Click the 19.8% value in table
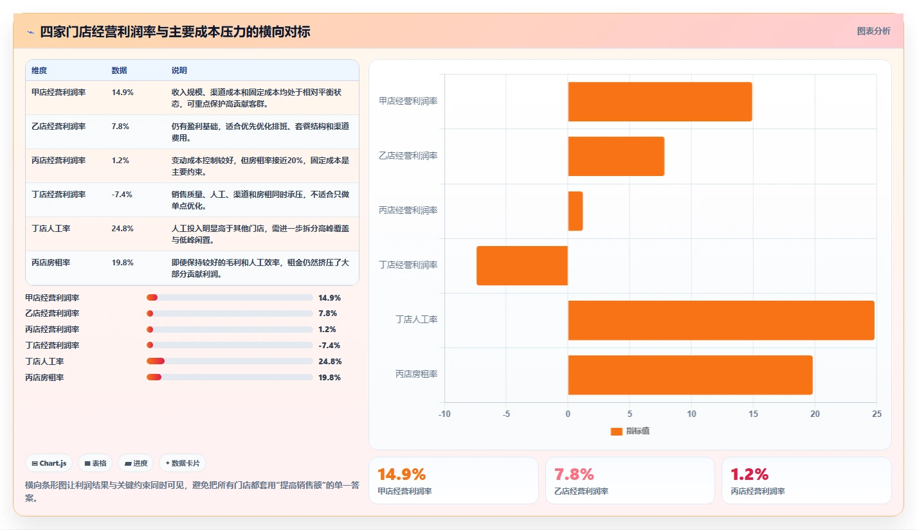This screenshot has width=917, height=530. pyautogui.click(x=122, y=262)
